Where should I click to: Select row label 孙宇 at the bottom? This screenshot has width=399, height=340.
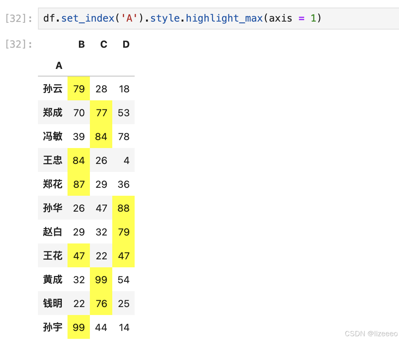(x=52, y=327)
